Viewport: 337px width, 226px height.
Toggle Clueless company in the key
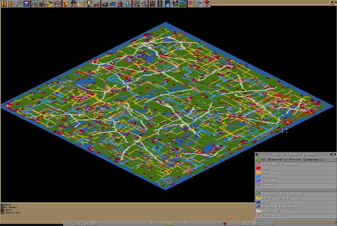(296, 181)
